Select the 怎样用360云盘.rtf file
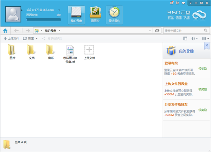This screenshot has height=152, width=211. click(x=70, y=54)
